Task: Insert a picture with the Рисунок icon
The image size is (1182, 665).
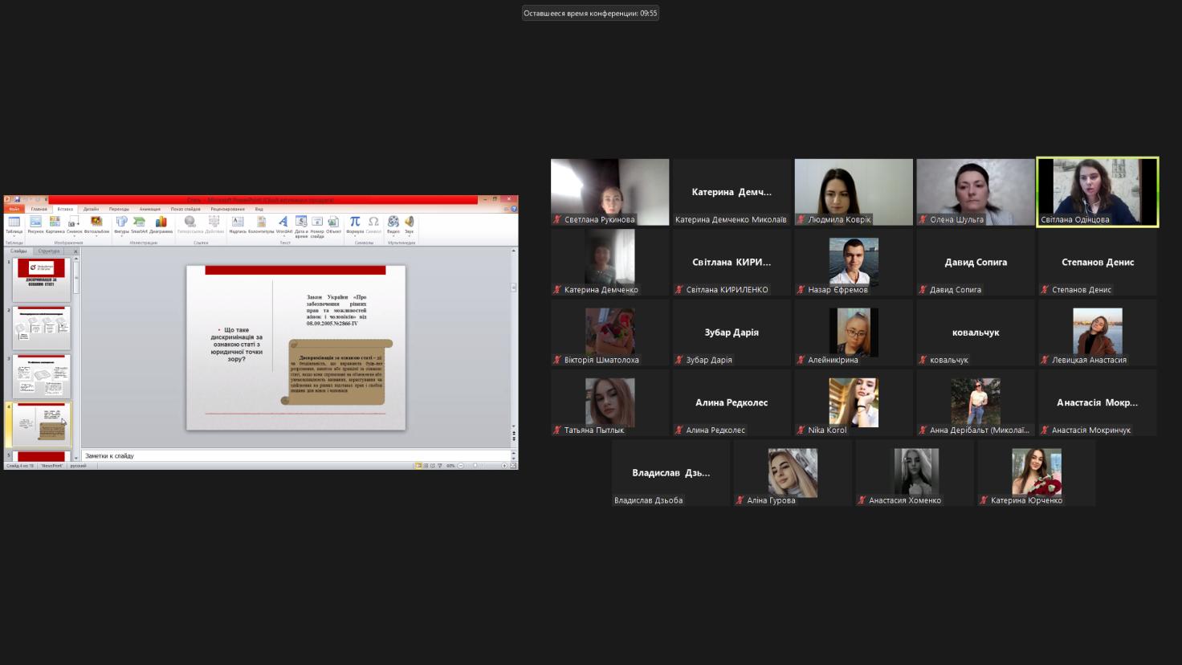Action: coord(35,222)
